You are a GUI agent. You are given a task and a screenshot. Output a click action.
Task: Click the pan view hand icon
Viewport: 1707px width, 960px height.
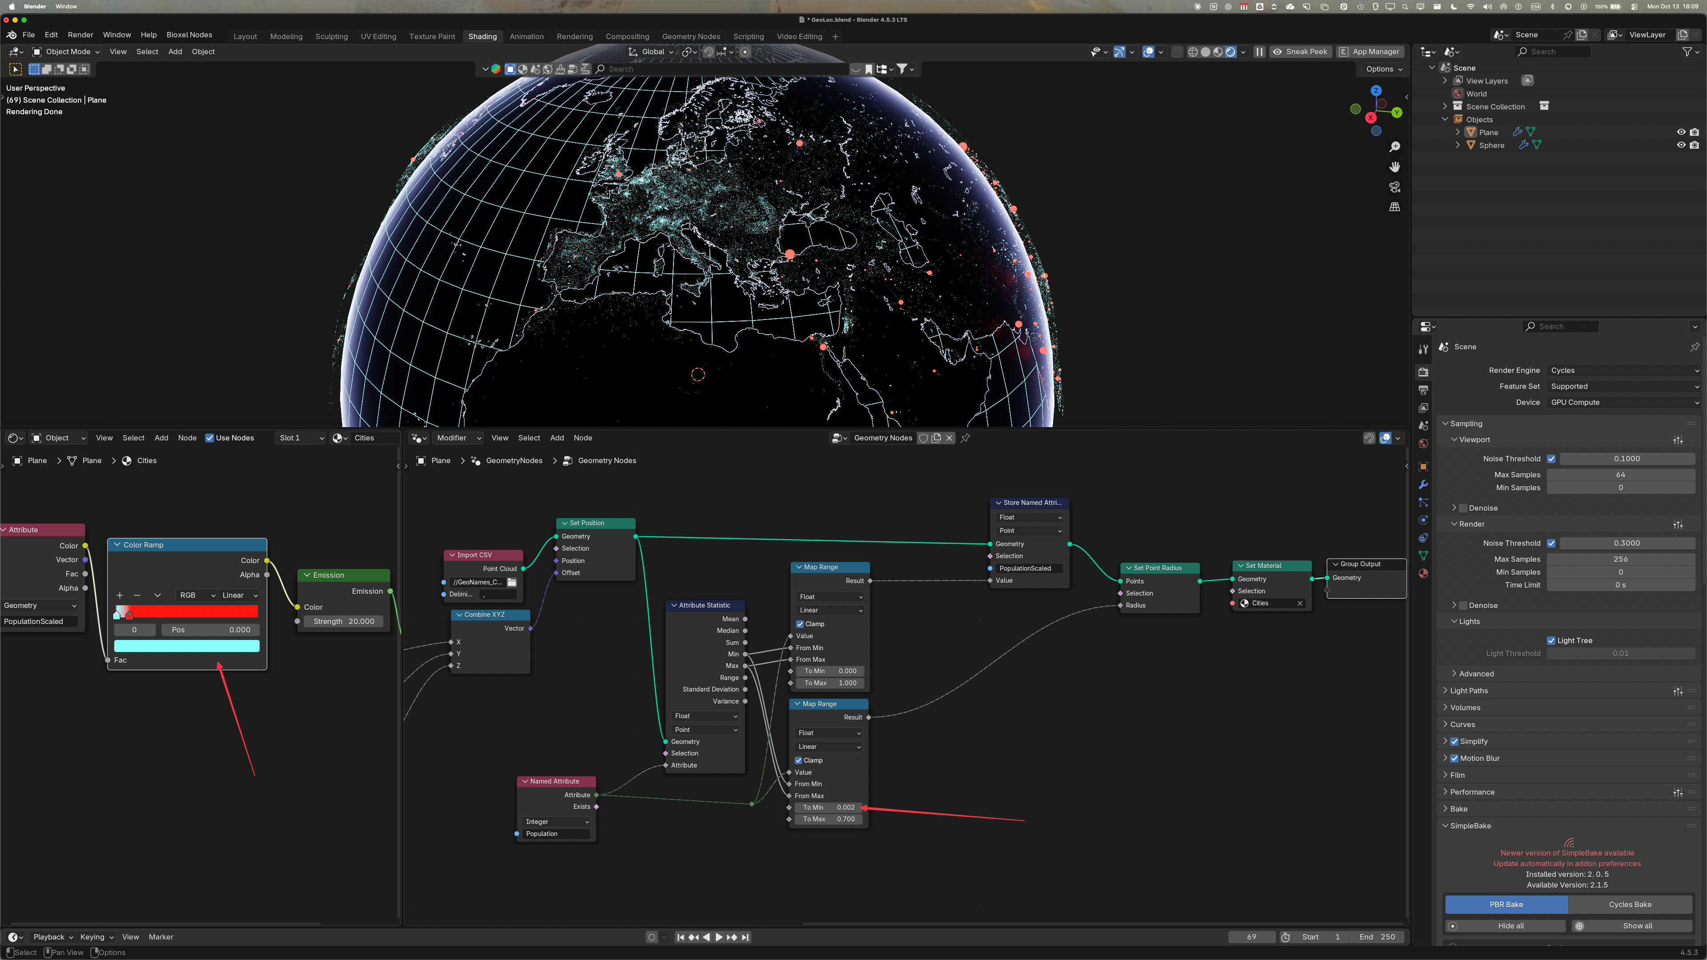(x=1395, y=166)
